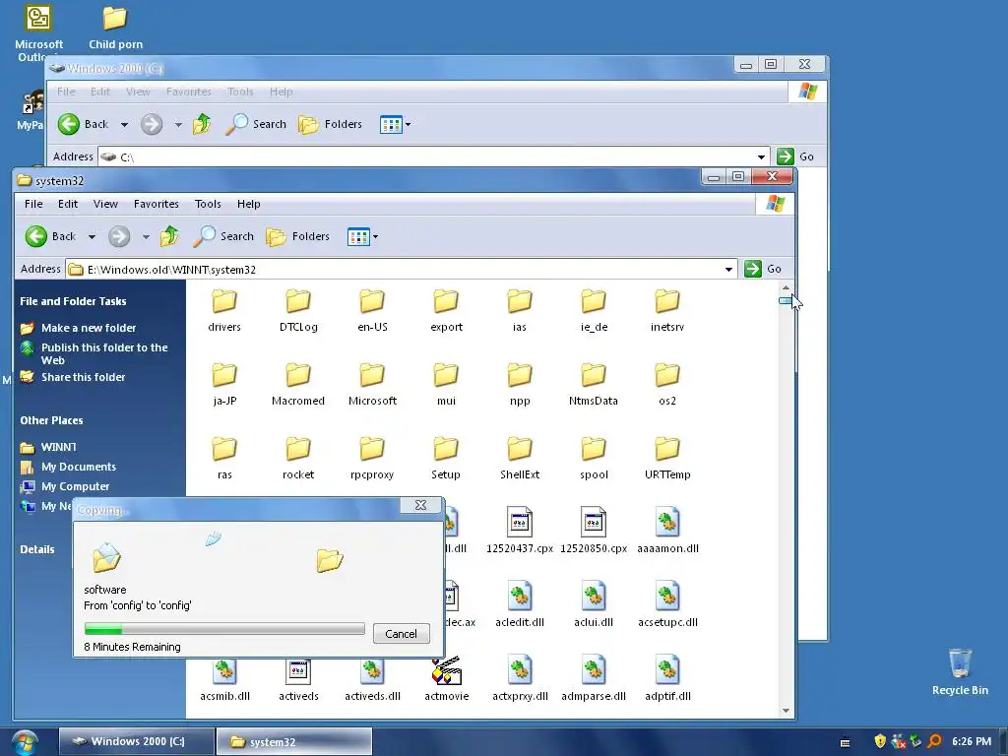The height and width of the screenshot is (756, 1008).
Task: Click the copy progress bar
Action: pyautogui.click(x=224, y=629)
